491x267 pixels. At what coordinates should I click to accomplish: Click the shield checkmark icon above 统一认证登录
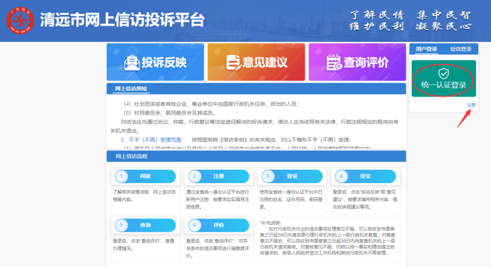[443, 74]
